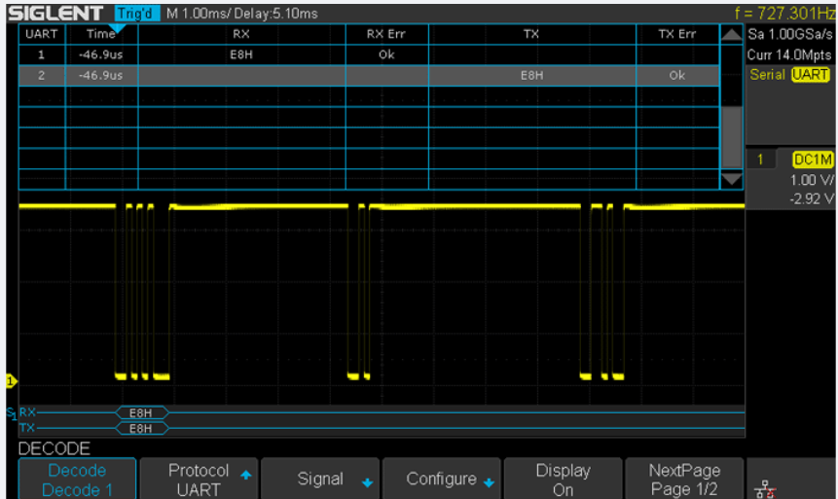Click the -2.92 V offset readout
This screenshot has width=838, height=499.
pyautogui.click(x=812, y=199)
